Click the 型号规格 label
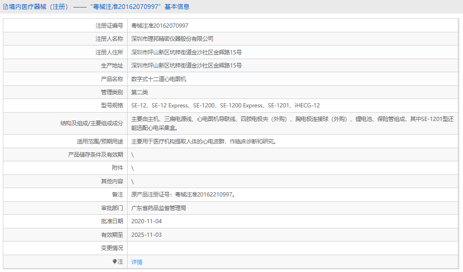This screenshot has width=463, height=272. [112, 106]
